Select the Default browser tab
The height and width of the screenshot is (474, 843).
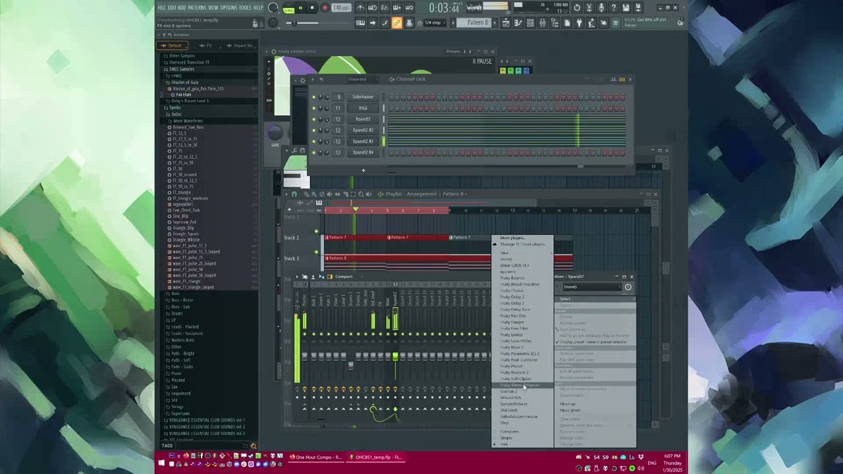(x=172, y=45)
